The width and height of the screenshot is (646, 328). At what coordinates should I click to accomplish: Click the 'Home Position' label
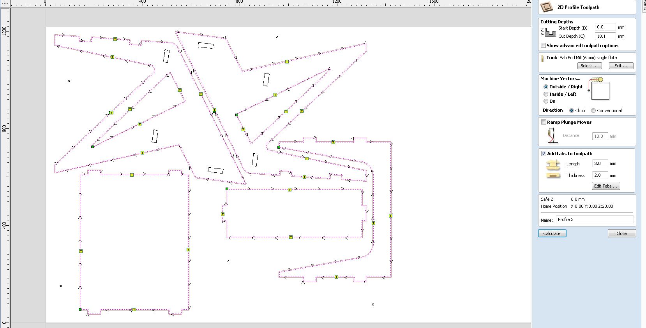point(554,206)
